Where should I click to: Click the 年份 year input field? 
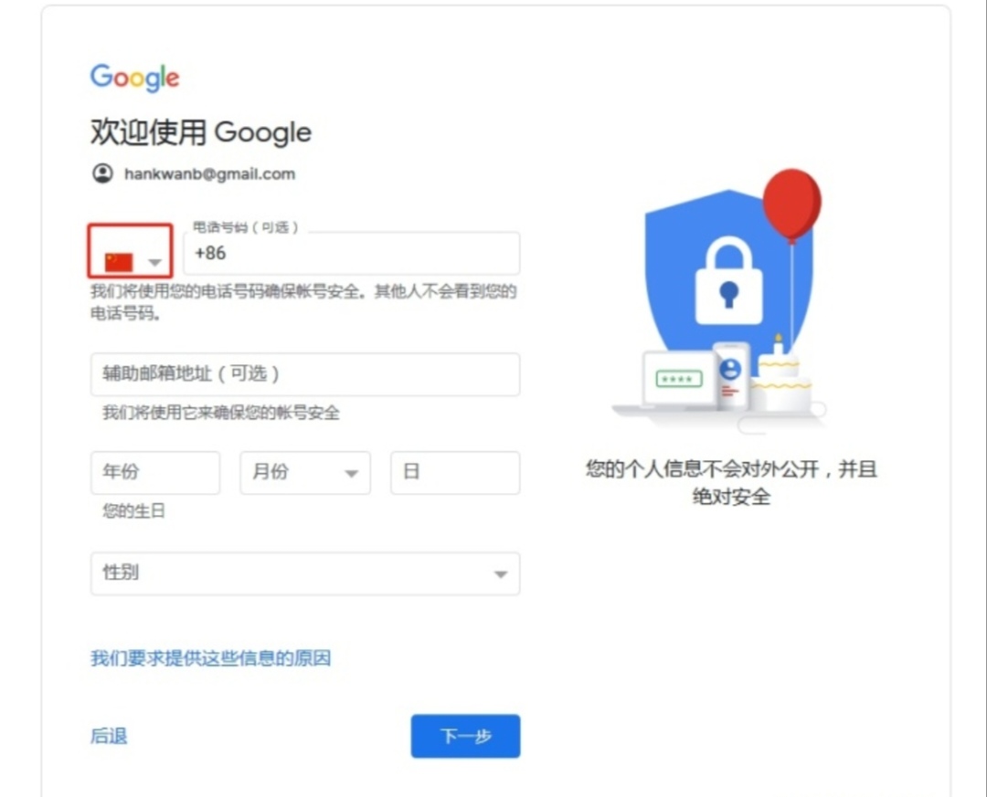click(155, 472)
